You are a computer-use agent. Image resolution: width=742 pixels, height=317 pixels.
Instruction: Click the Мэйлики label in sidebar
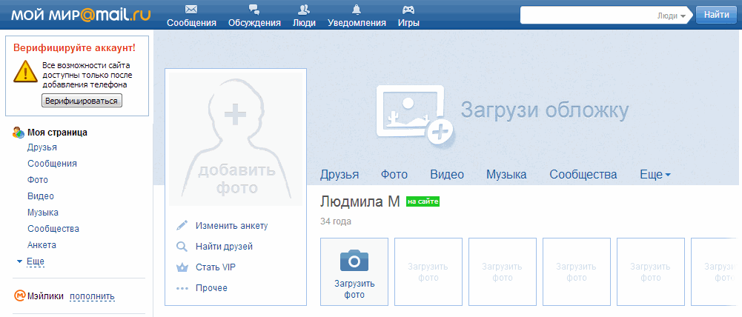pyautogui.click(x=45, y=297)
